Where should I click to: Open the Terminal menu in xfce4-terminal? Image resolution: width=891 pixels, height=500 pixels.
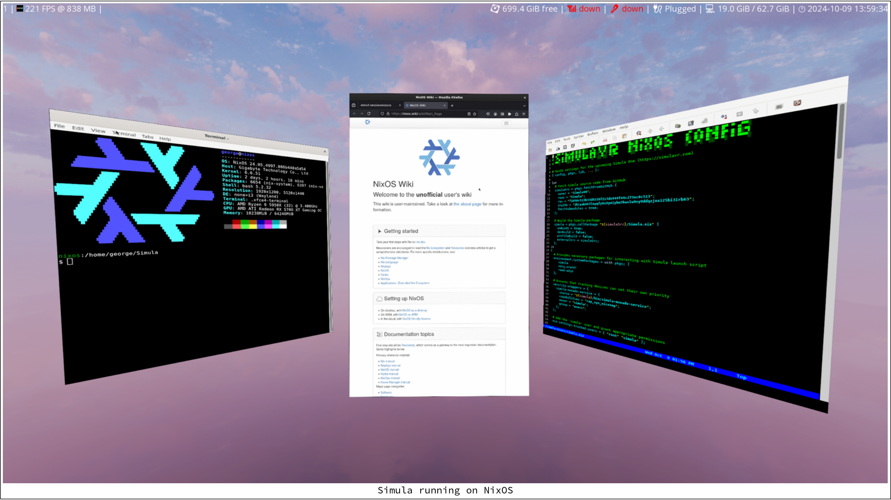click(124, 134)
